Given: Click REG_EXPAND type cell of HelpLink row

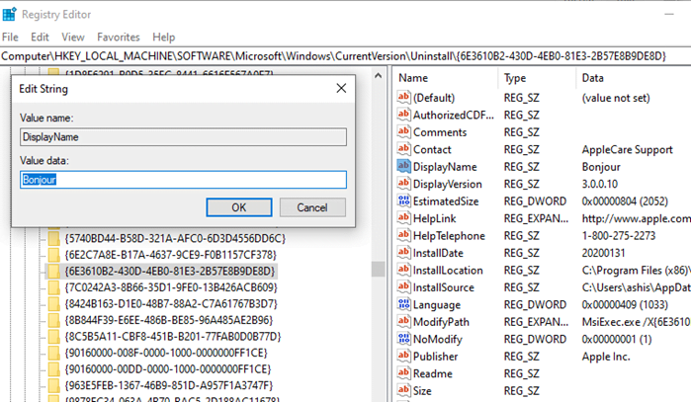Looking at the screenshot, I should pyautogui.click(x=536, y=218).
